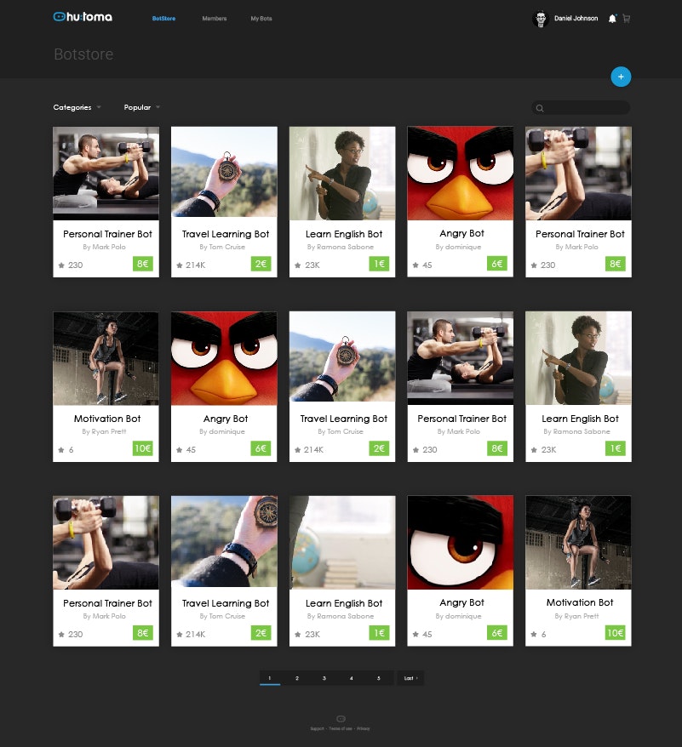This screenshot has height=747, width=682.
Task: Click the 1€ price on middle-row Learn English Bot
Action: 616,448
